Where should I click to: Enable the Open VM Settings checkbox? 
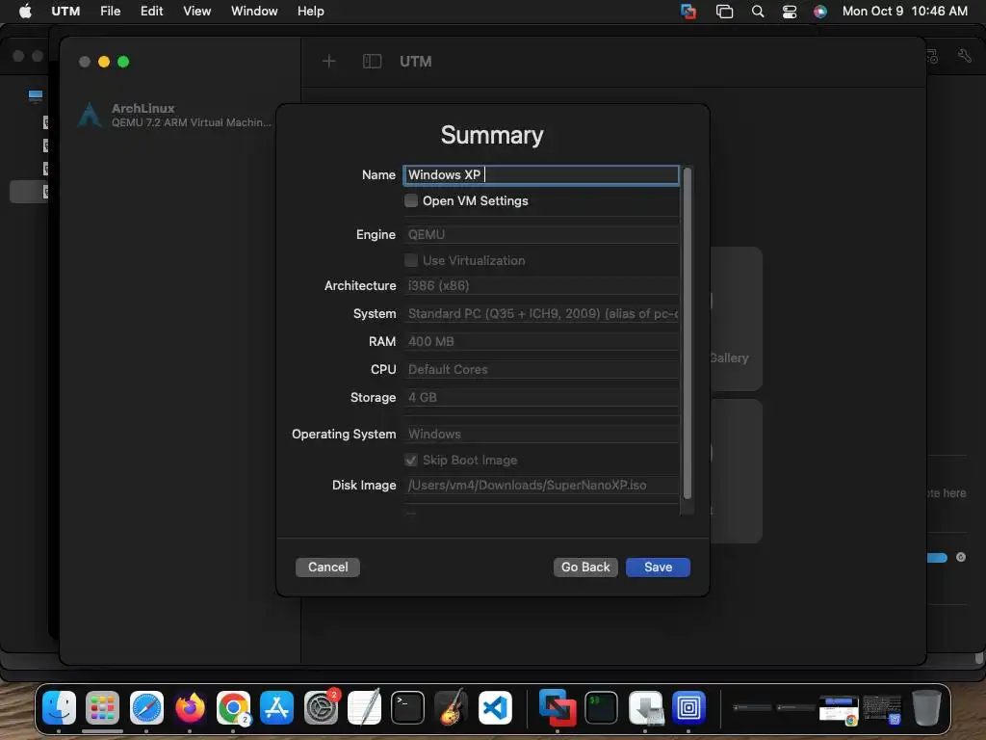tap(411, 200)
